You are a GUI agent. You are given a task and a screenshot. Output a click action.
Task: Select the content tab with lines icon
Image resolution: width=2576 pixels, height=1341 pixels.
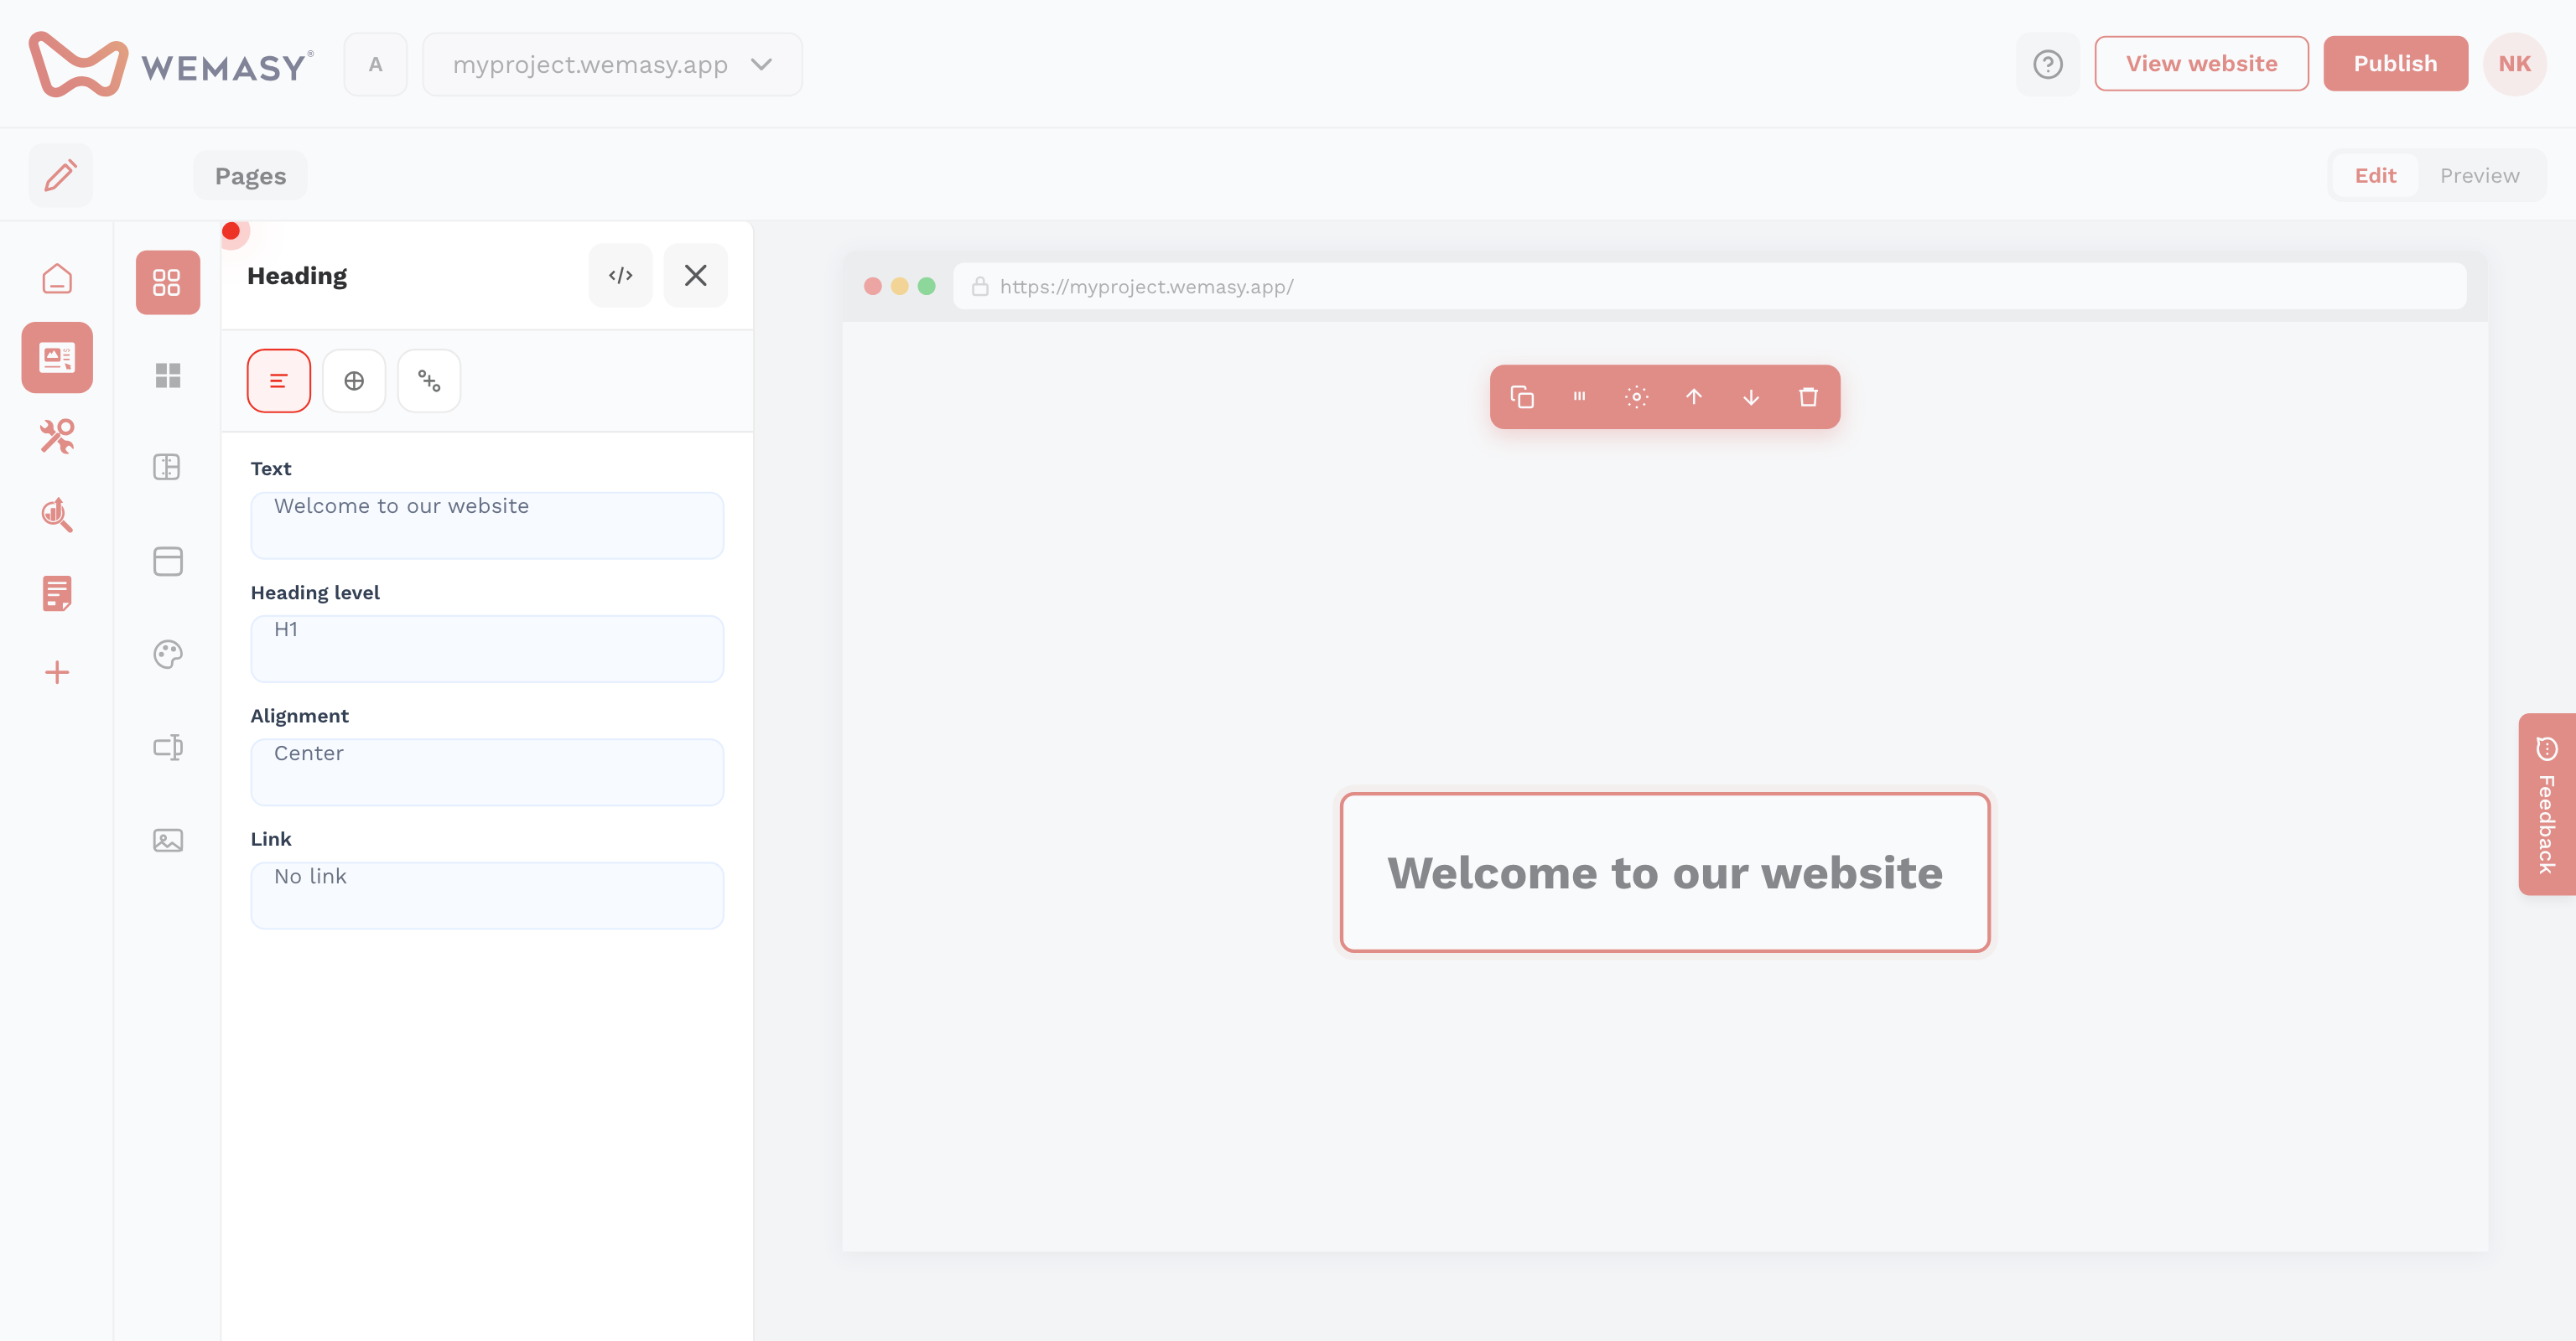(279, 381)
